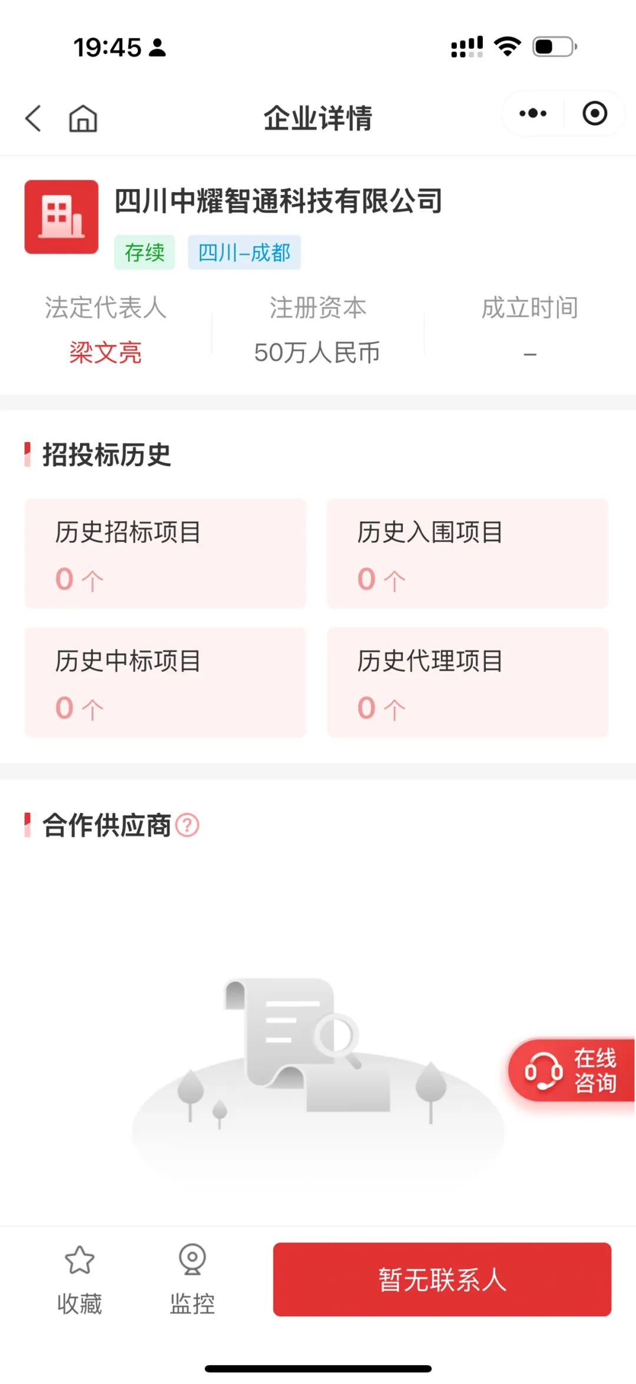Tap the star 收藏 favorite icon
Image resolution: width=636 pixels, height=1384 pixels.
click(x=79, y=1259)
